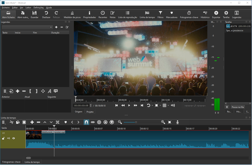
Task: Click the Pausa na fila button
Action: tap(238, 107)
